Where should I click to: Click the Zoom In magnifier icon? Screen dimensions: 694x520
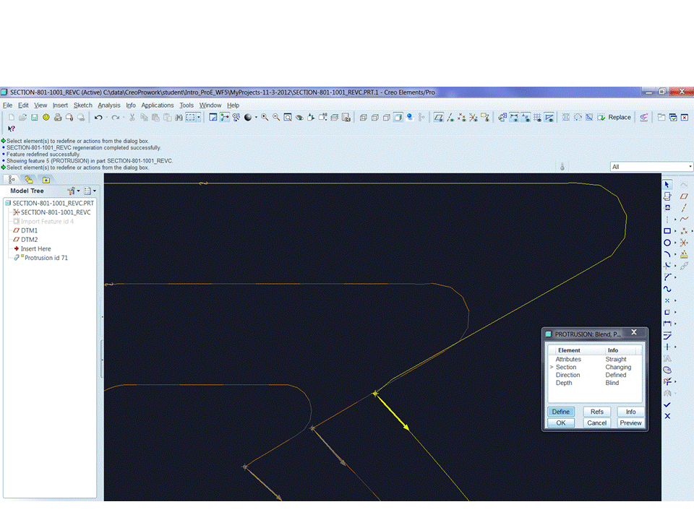click(x=265, y=118)
